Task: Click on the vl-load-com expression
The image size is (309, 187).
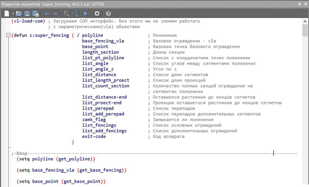Action: [x=28, y=21]
